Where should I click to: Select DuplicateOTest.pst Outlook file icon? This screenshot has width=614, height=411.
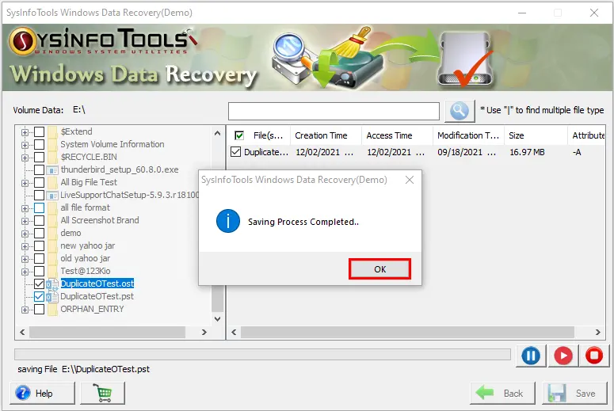[52, 297]
